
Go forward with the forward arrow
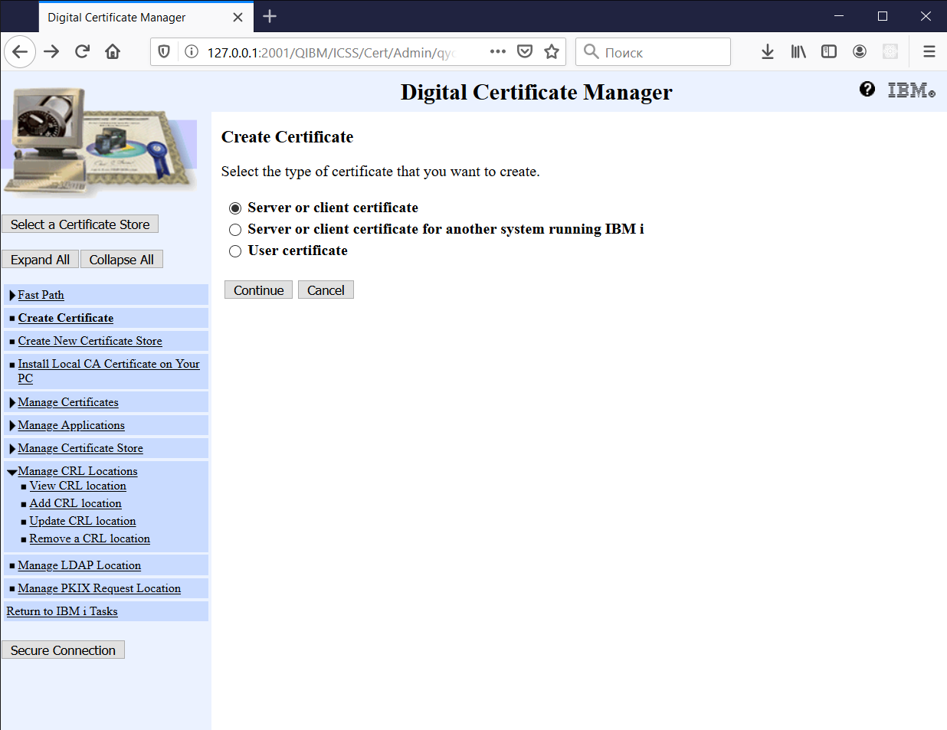51,52
